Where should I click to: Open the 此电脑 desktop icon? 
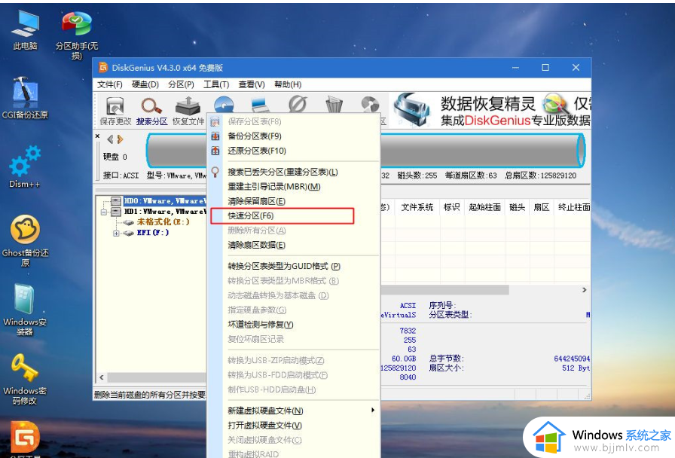click(25, 30)
